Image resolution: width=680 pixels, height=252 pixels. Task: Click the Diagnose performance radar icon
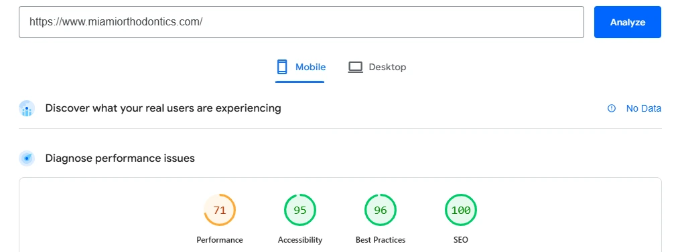tap(27, 158)
